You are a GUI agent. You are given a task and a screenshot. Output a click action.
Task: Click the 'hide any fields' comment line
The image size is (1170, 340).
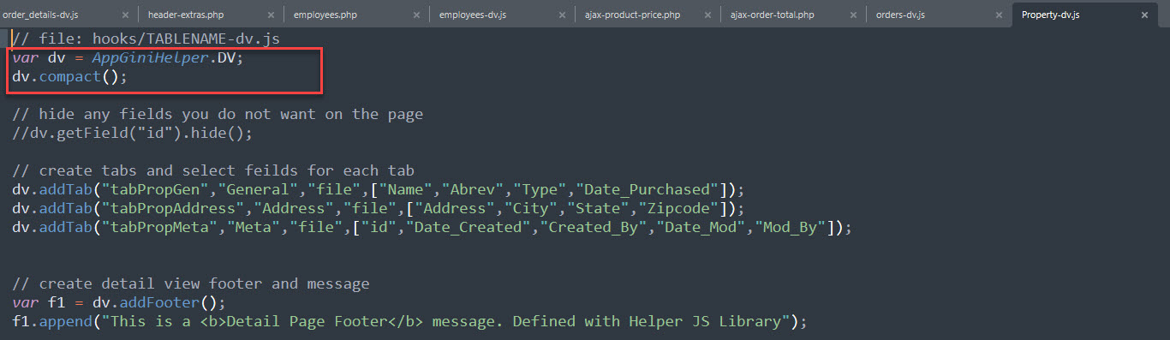coord(218,115)
